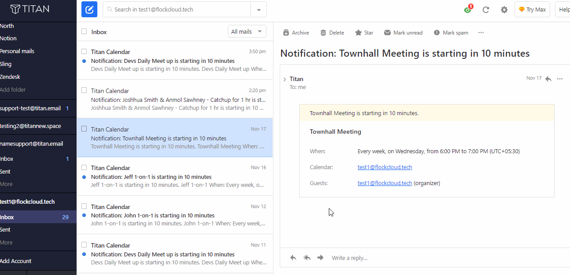This screenshot has height=275, width=570.
Task: Check the Joshhua Smith & Anmol Sawhney email
Action: (x=84, y=90)
